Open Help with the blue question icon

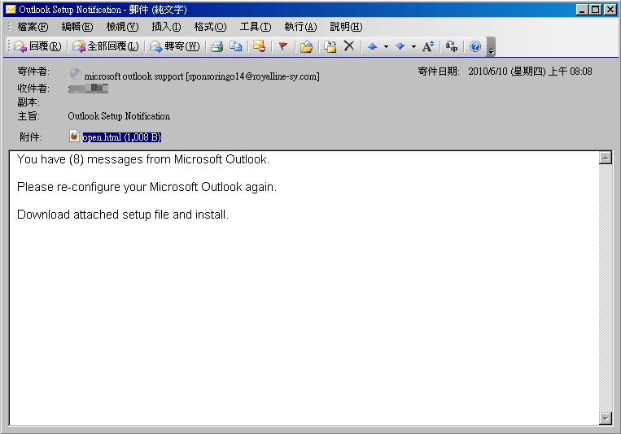click(x=475, y=46)
